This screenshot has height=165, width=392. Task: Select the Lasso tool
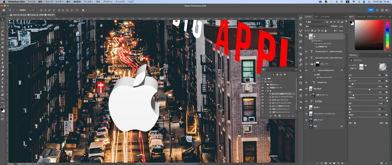2,27
